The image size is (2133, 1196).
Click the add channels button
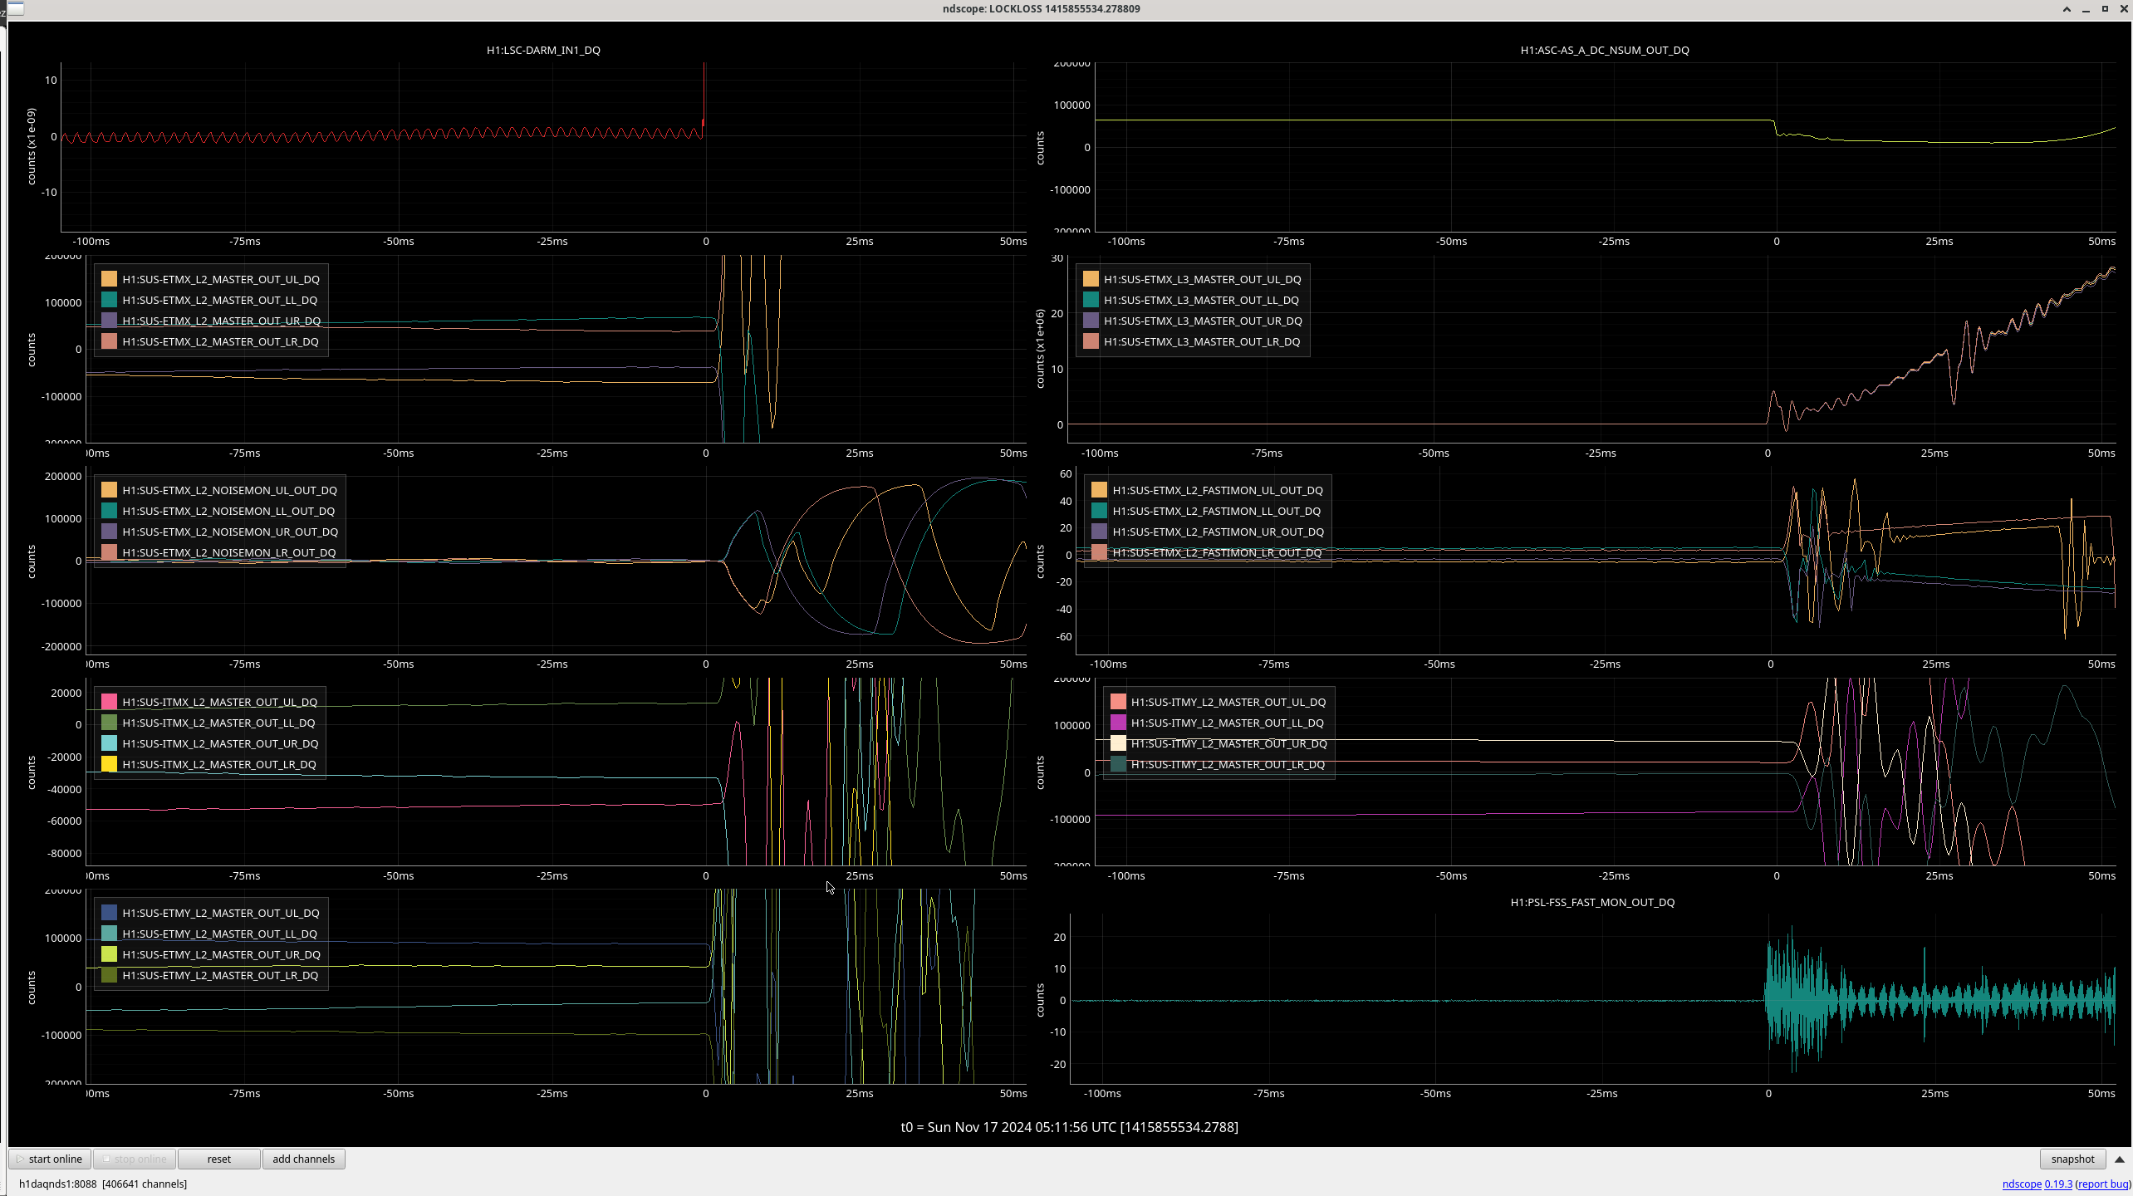(304, 1159)
